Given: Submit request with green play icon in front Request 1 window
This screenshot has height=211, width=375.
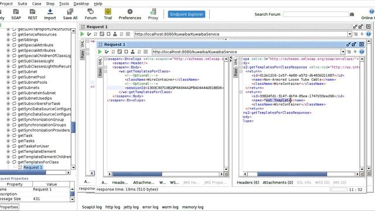Looking at the screenshot, I should tap(100, 52).
